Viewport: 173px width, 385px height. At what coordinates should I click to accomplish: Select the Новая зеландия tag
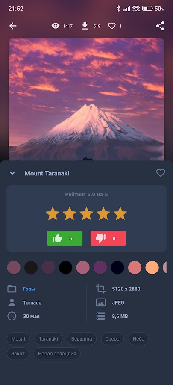click(57, 354)
